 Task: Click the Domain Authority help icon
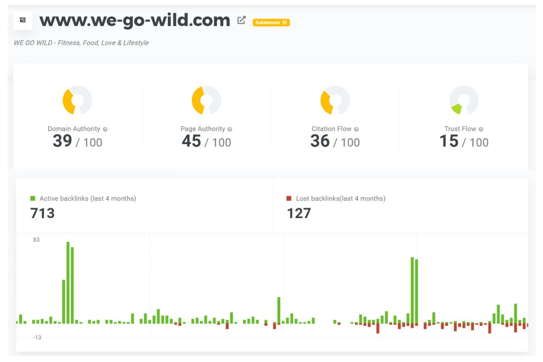tap(105, 129)
